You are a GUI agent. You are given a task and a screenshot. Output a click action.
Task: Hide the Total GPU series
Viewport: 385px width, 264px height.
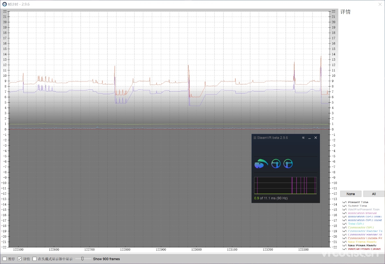click(344, 224)
